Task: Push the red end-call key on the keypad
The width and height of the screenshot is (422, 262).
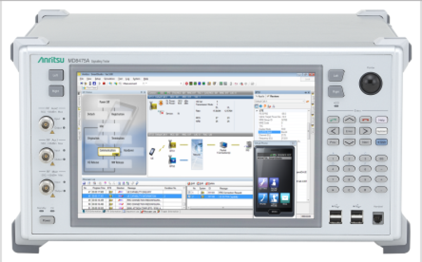Action: tap(365, 120)
